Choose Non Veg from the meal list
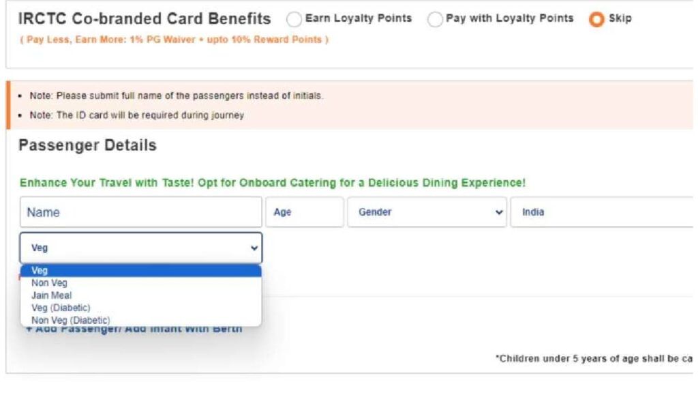The width and height of the screenshot is (698, 393). click(50, 283)
